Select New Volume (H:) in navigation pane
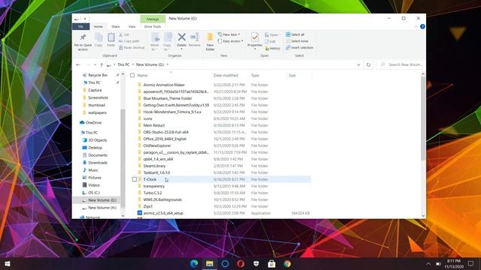Viewport: 481px width, 270px height. coord(102,208)
